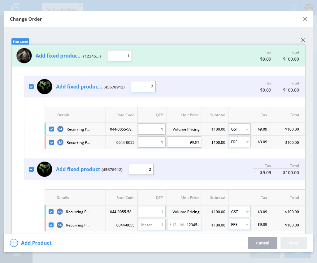Click the Rate Code column header in first table
This screenshot has height=263, width=317.
point(125,115)
